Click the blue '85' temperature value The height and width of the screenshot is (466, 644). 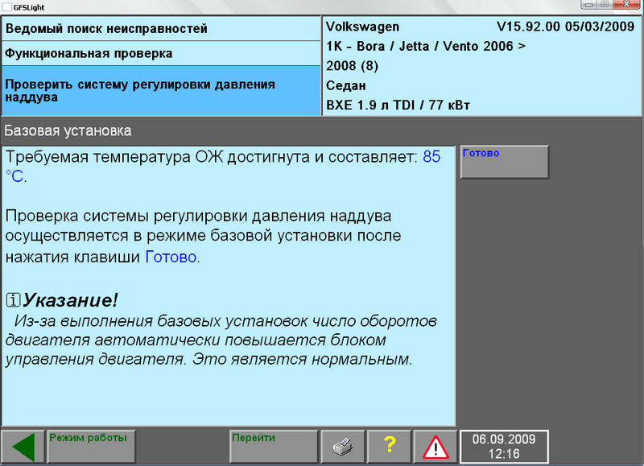[x=431, y=157]
